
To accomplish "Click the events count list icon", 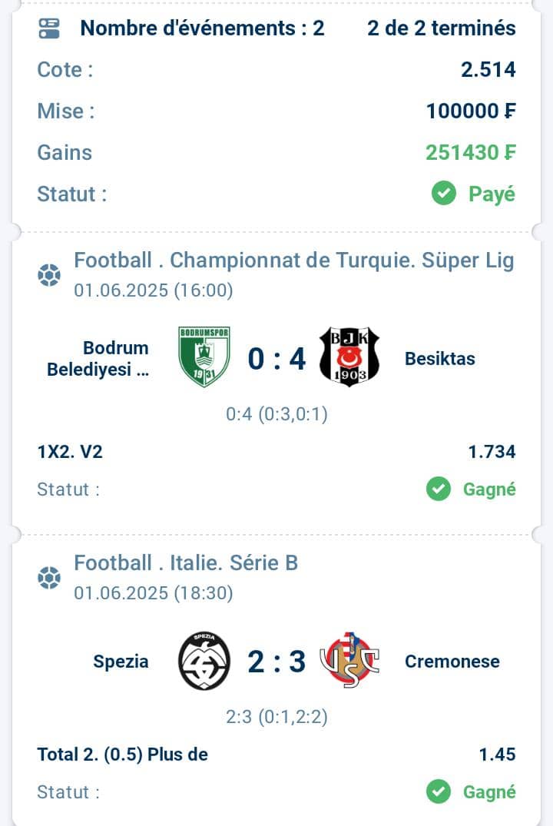I will (49, 28).
